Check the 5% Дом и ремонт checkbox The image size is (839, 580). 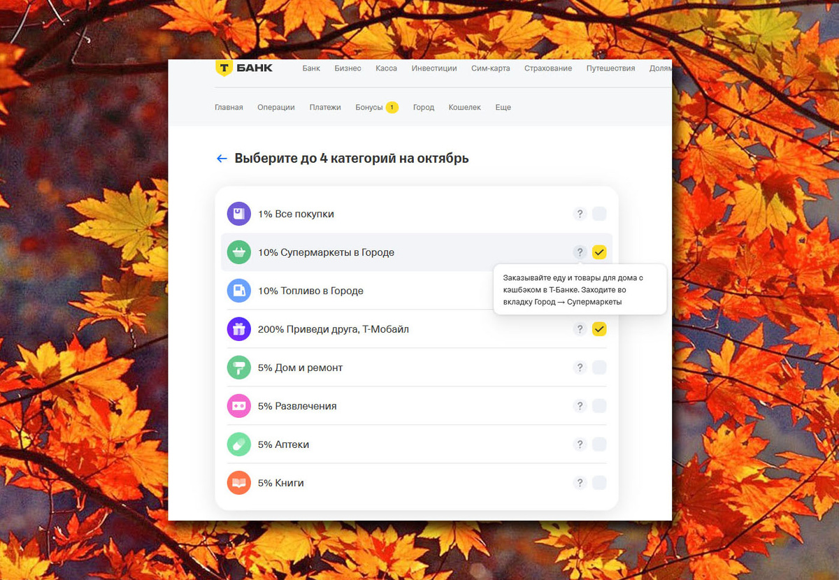click(x=599, y=368)
